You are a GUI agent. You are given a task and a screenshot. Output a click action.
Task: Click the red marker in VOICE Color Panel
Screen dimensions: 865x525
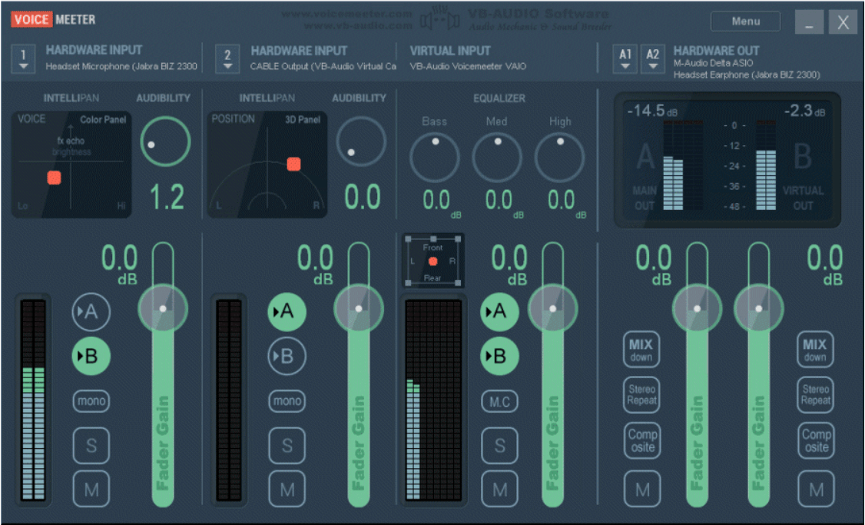(54, 178)
